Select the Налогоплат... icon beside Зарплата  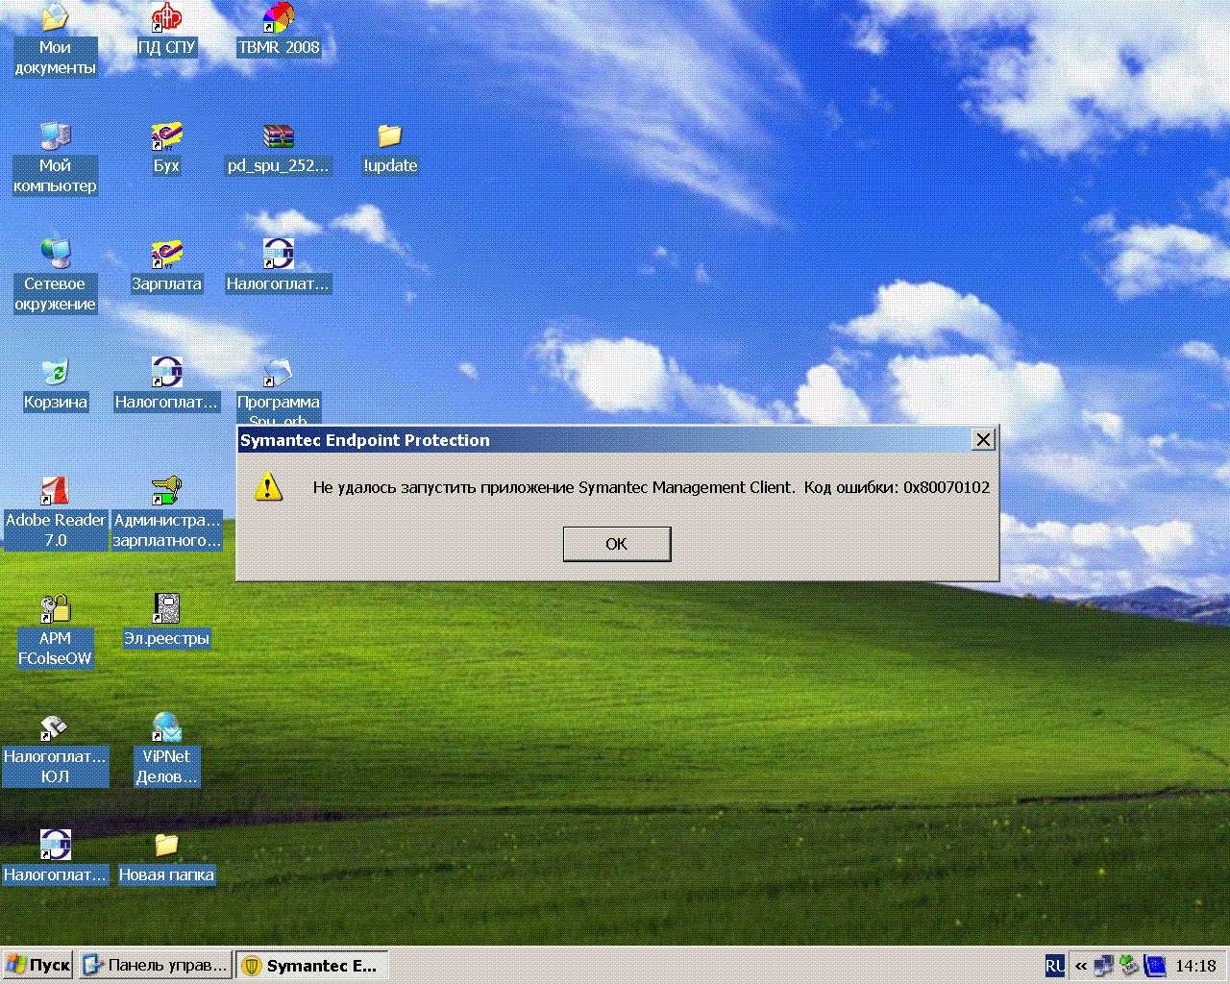pyautogui.click(x=279, y=267)
